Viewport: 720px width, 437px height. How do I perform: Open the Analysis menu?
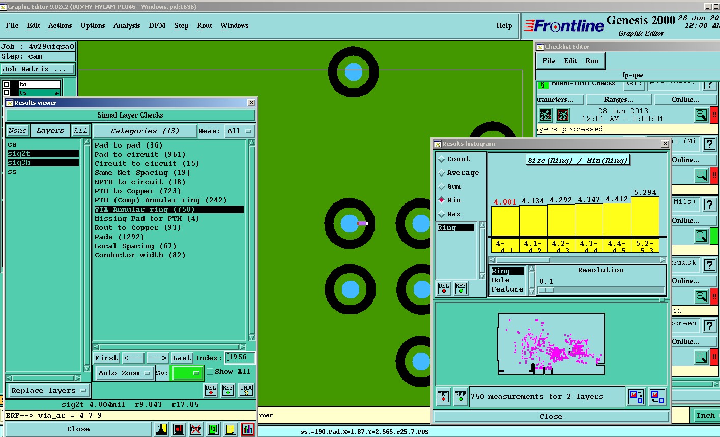[127, 25]
